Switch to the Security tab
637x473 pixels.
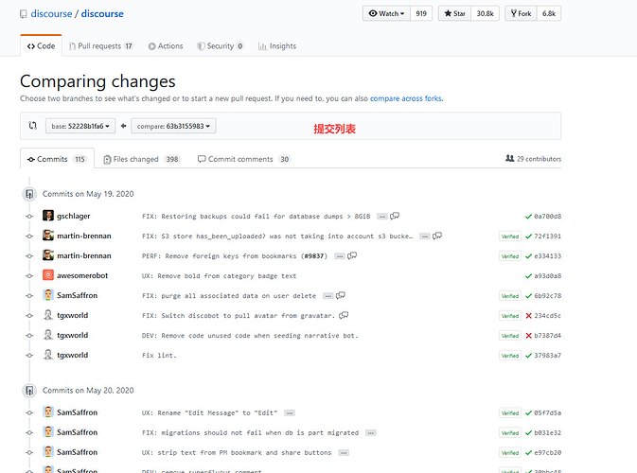[x=221, y=45]
